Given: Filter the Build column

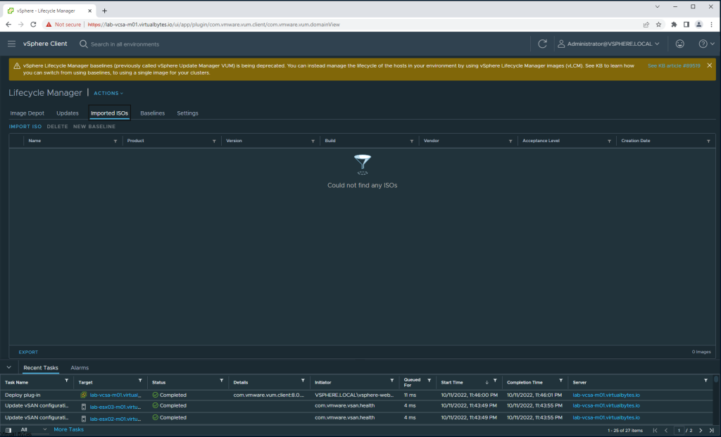Looking at the screenshot, I should click(411, 141).
